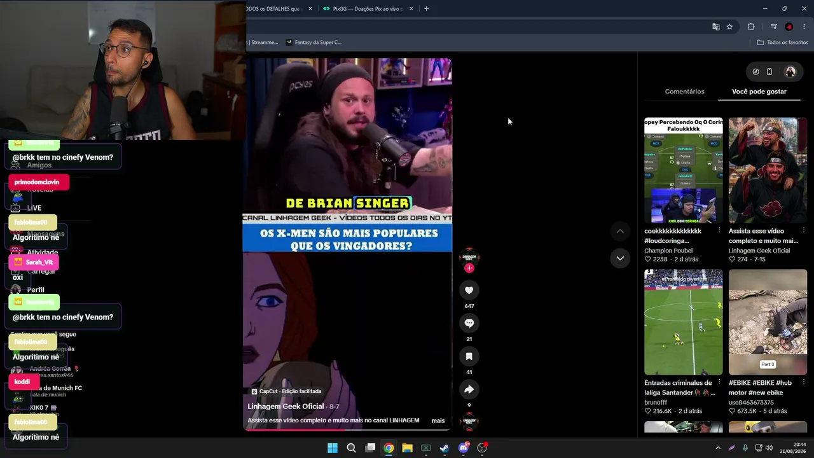The image size is (814, 458).
Task: Open the Fantasy da Super C... bookmark
Action: coord(314,43)
